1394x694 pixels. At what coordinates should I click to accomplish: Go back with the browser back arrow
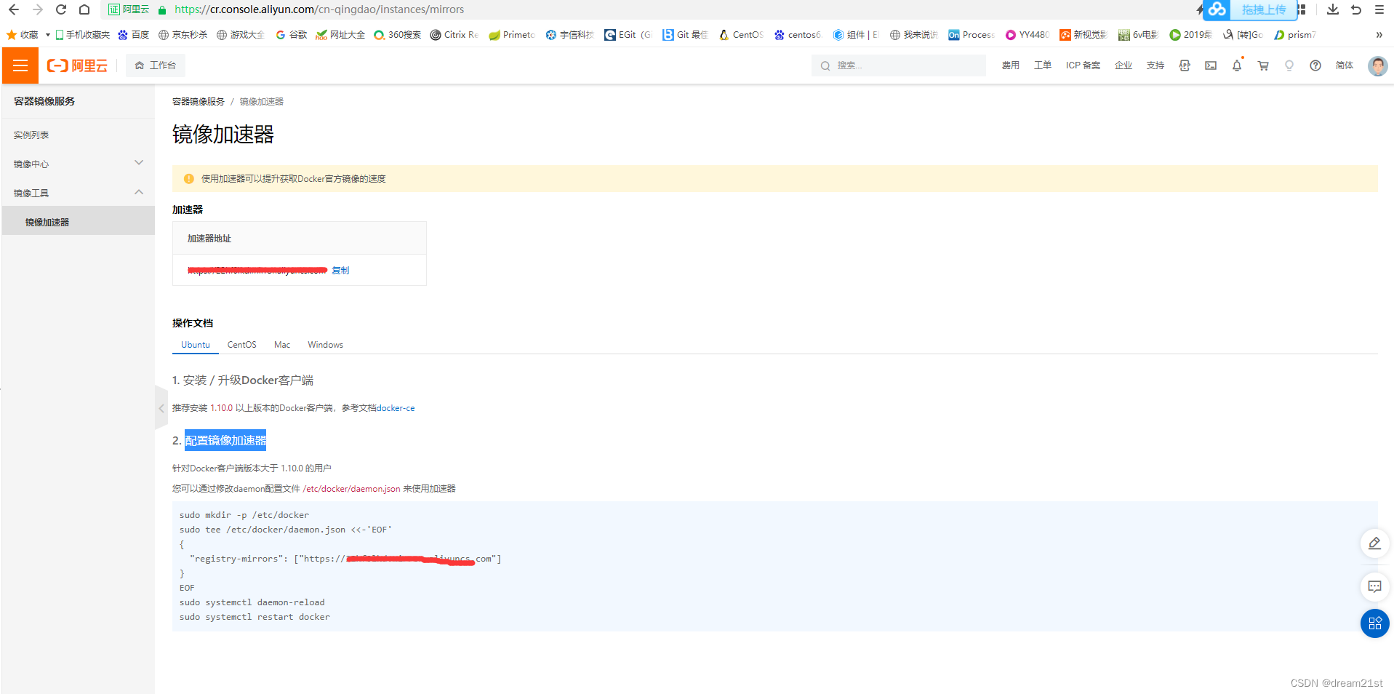point(14,9)
